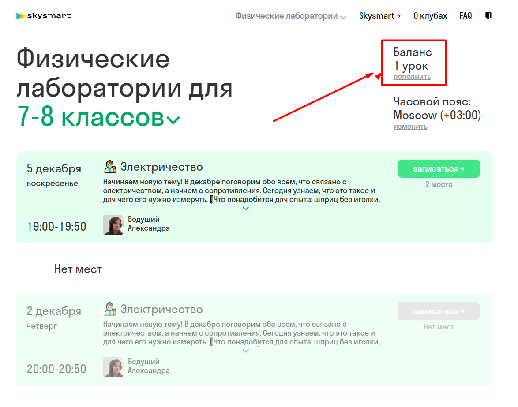
Task: Click the 20:00-20:50 time text
Action: (x=56, y=369)
